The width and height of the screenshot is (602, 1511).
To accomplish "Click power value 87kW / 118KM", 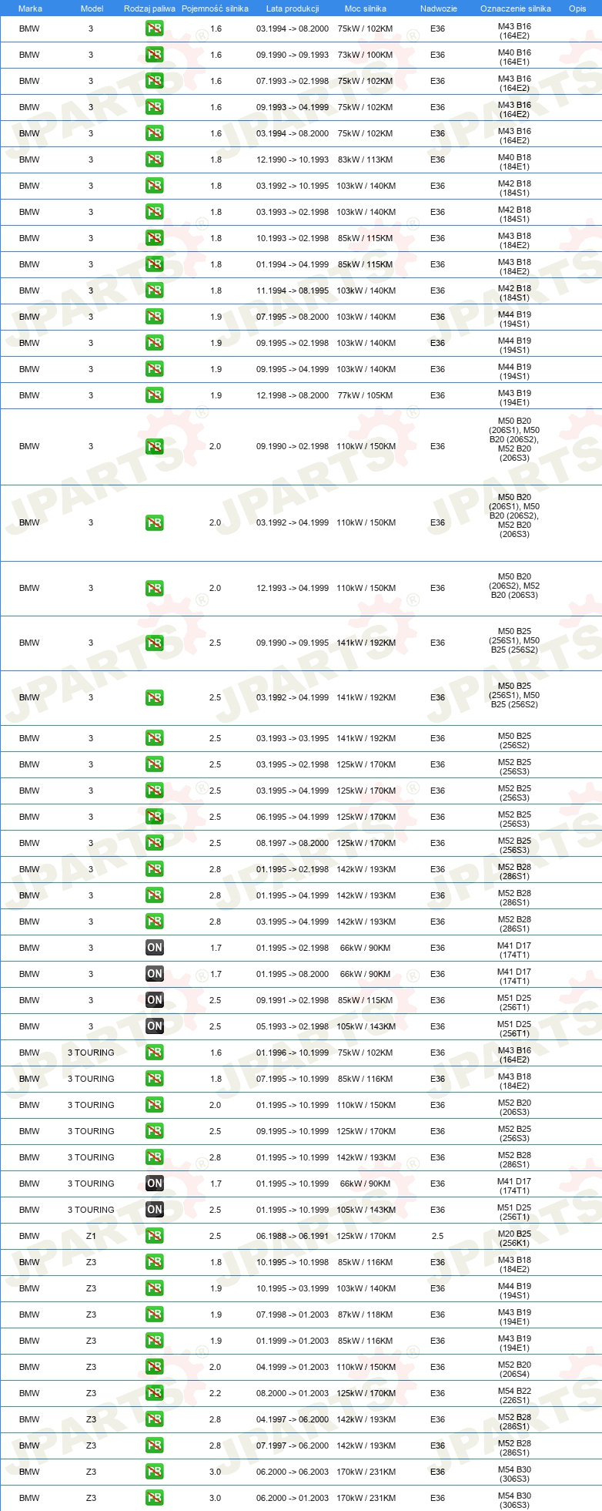I will (366, 1315).
